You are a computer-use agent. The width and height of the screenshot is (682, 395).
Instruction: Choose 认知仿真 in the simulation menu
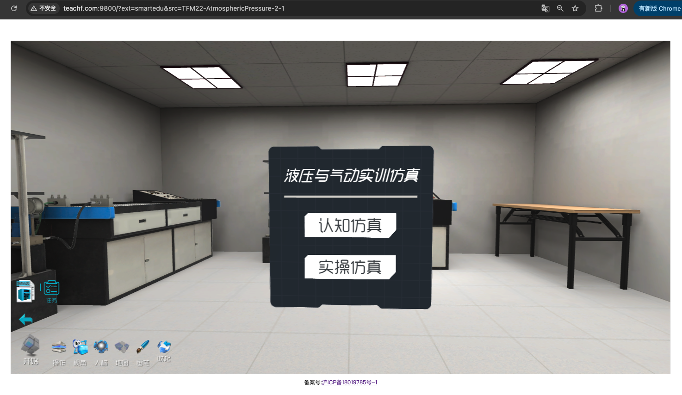[350, 225]
